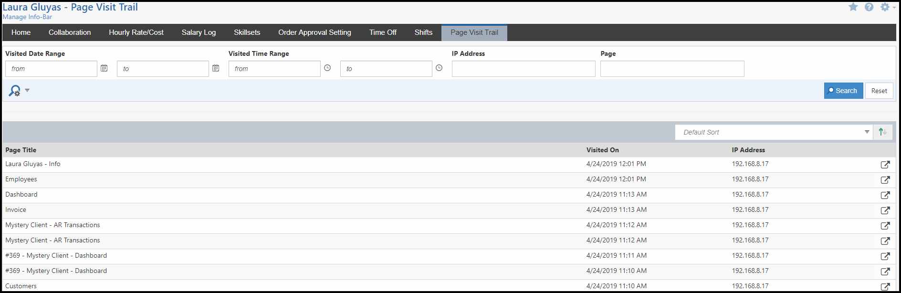Screen dimensions: 901x293
Task: Expand the advanced search options arrow
Action: pyautogui.click(x=27, y=90)
